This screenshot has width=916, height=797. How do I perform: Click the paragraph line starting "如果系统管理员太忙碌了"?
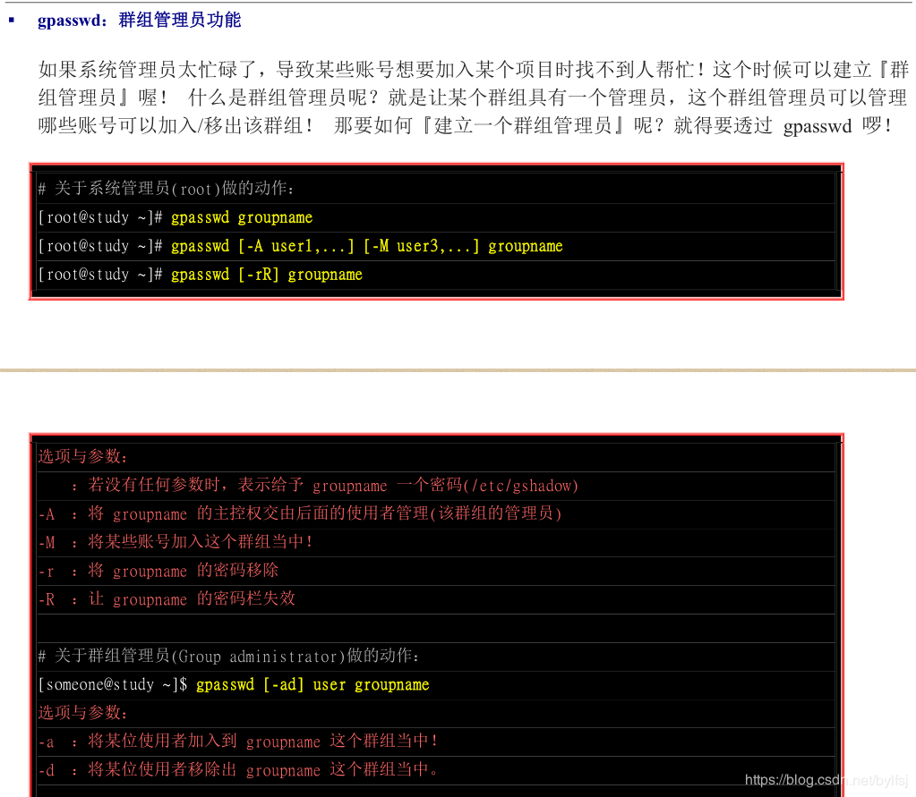(x=474, y=70)
